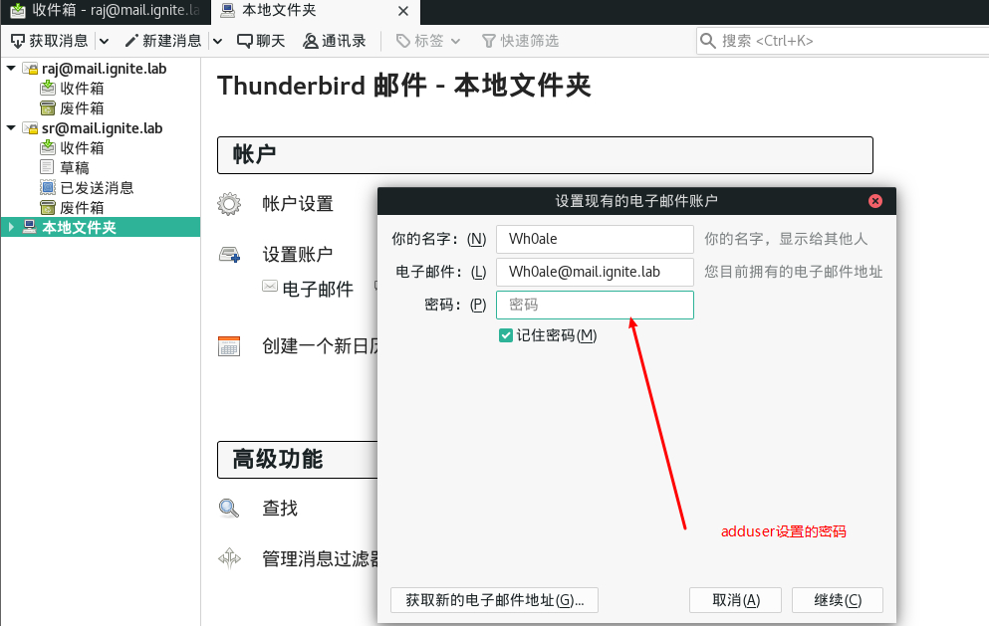Close the 本地文件夹 tab
Screen dimensions: 989x626
(x=403, y=11)
